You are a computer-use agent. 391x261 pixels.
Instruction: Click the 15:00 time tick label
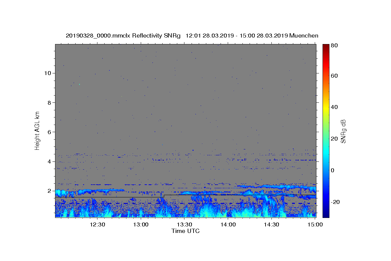point(315,225)
